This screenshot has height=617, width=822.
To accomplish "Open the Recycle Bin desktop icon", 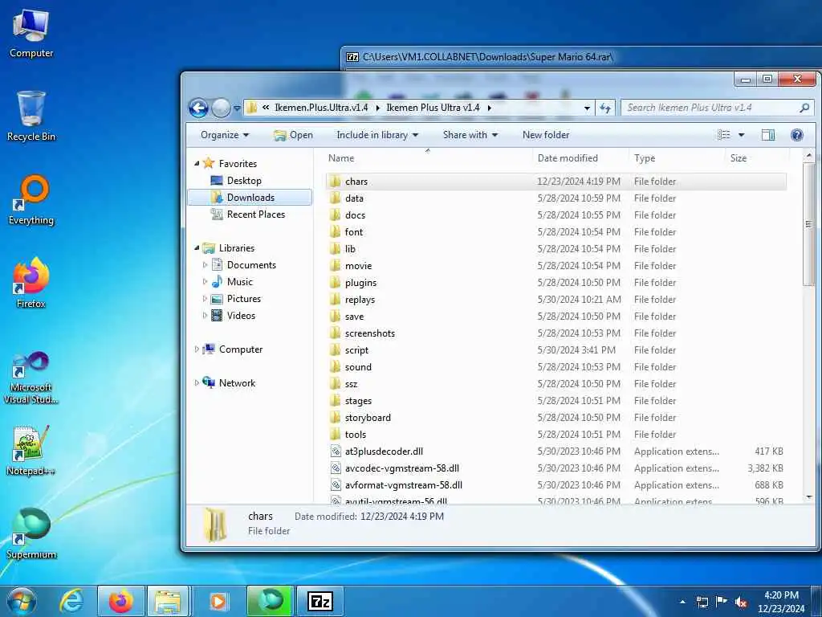I will [31, 116].
